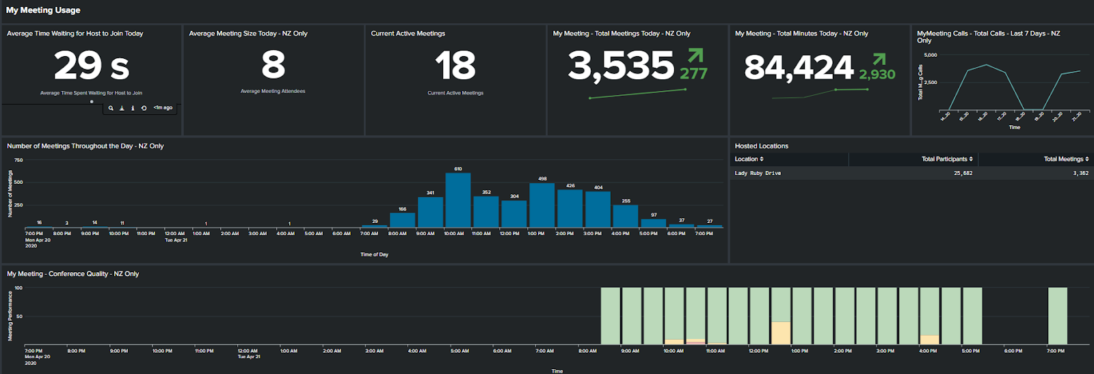Click the green trend arrow beside 84,424

[x=879, y=59]
